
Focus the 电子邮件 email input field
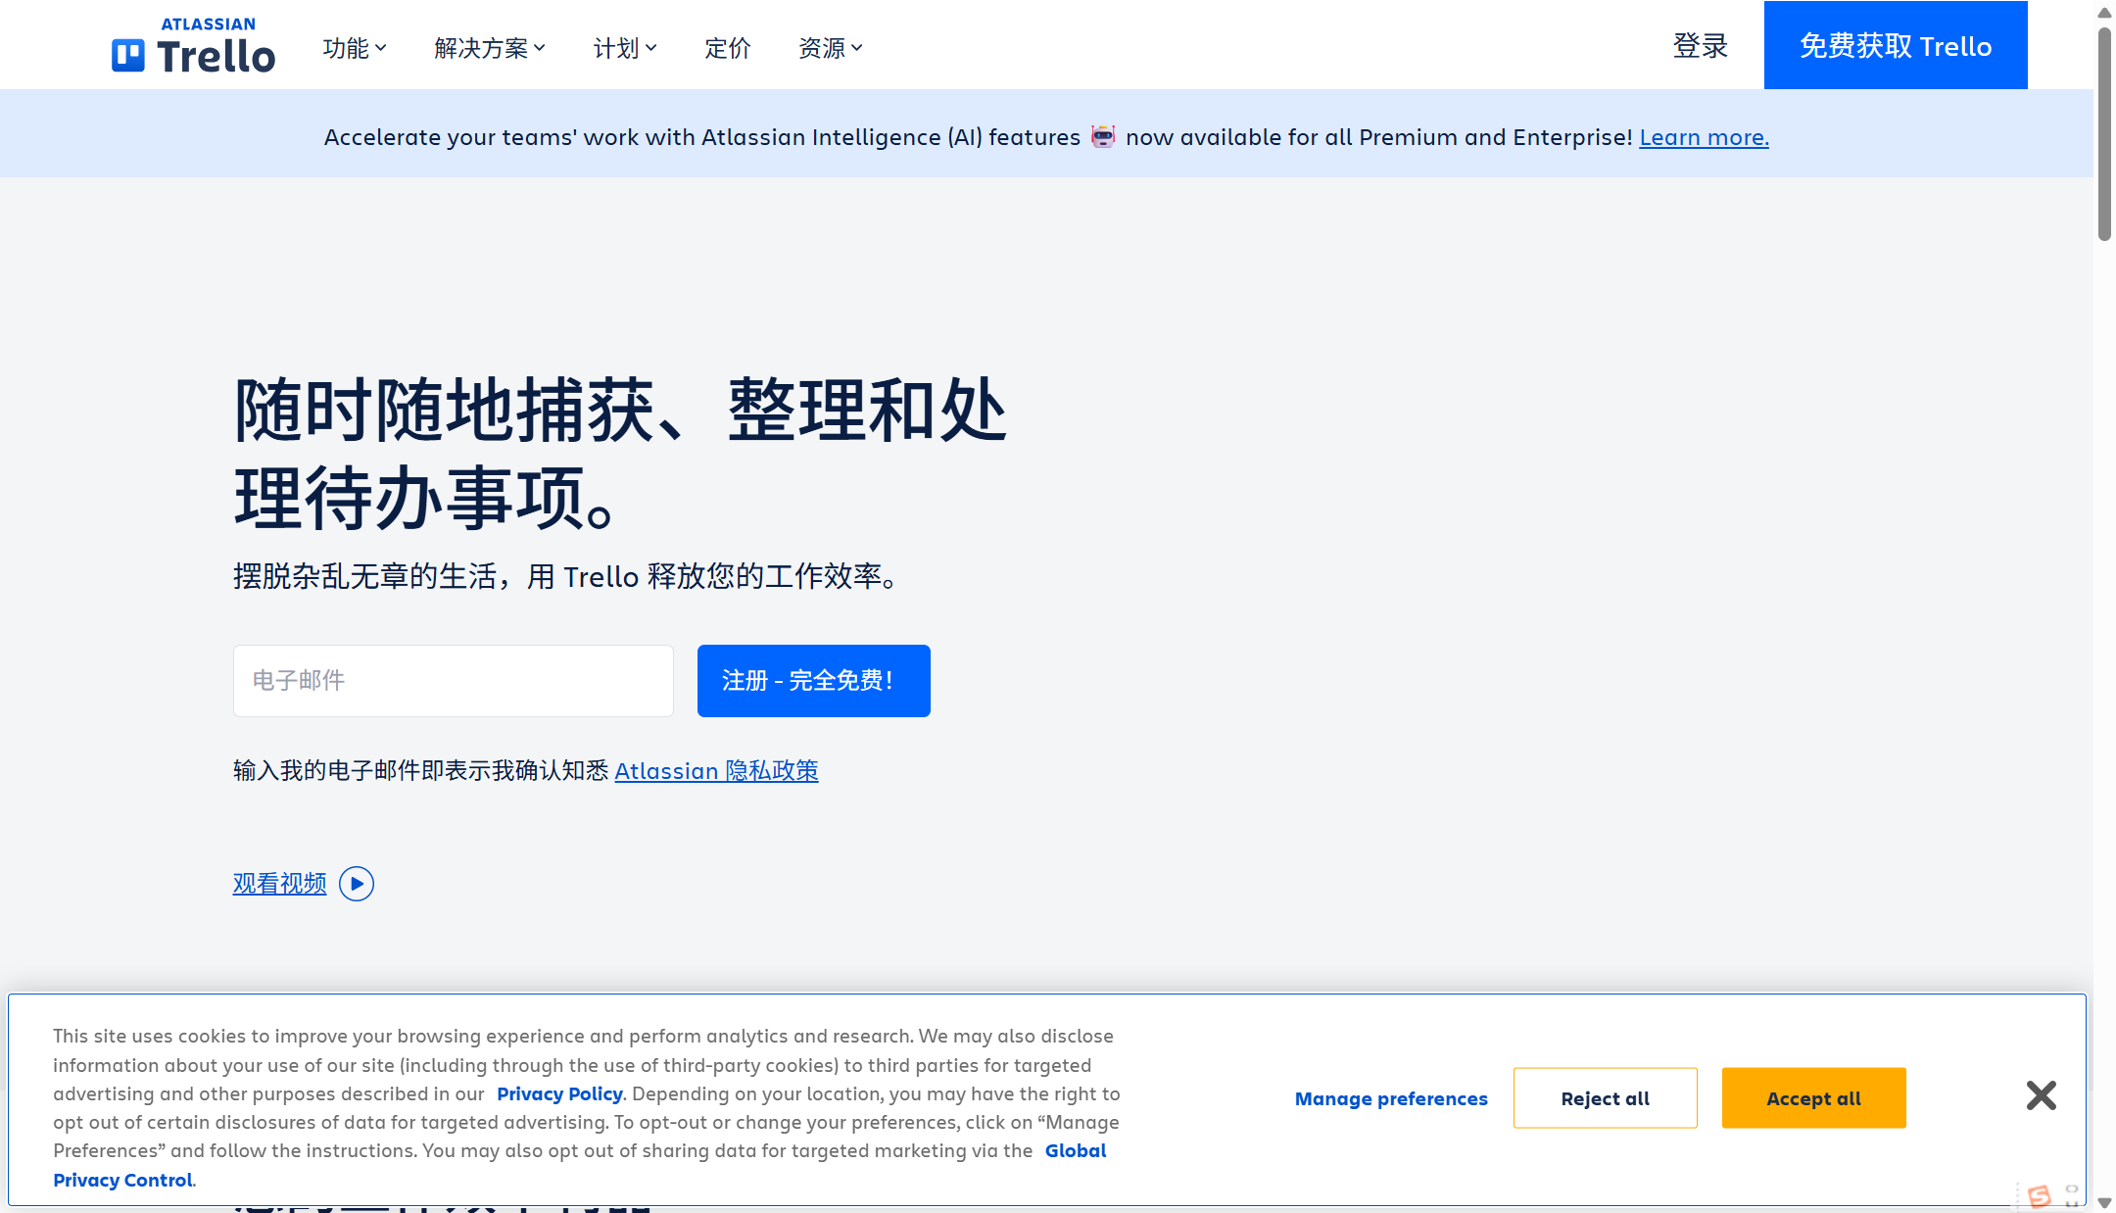click(x=453, y=681)
